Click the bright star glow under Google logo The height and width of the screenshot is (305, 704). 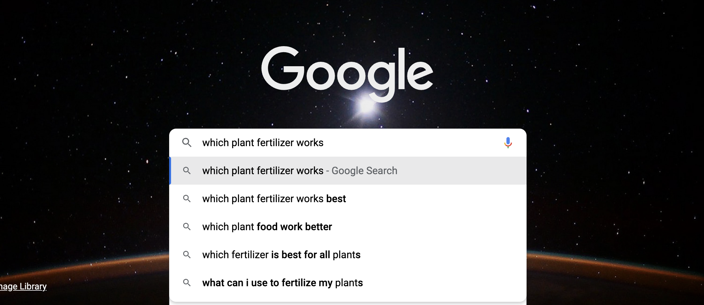(366, 106)
